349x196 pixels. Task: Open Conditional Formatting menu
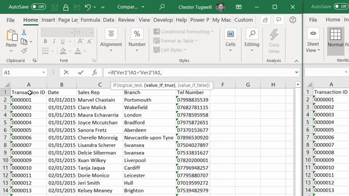(184, 32)
